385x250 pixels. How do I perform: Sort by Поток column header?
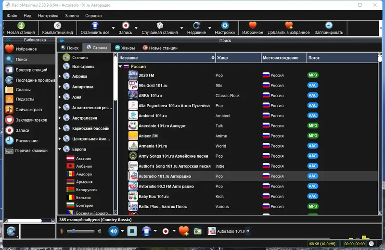(x=342, y=58)
